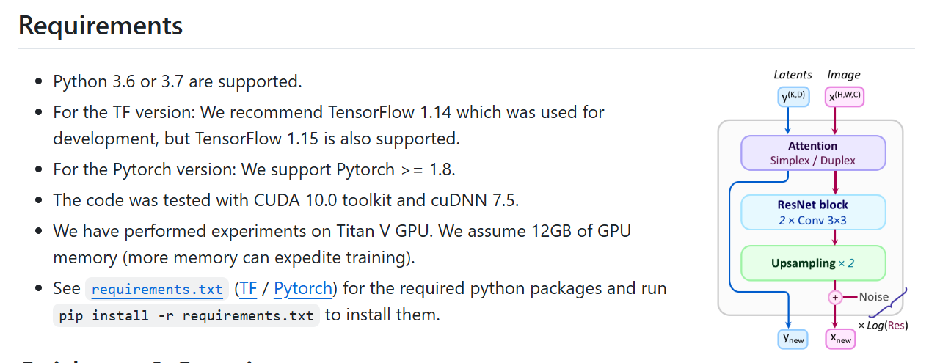Open the TF requirements link
Screen dimensions: 929x363
coord(248,289)
